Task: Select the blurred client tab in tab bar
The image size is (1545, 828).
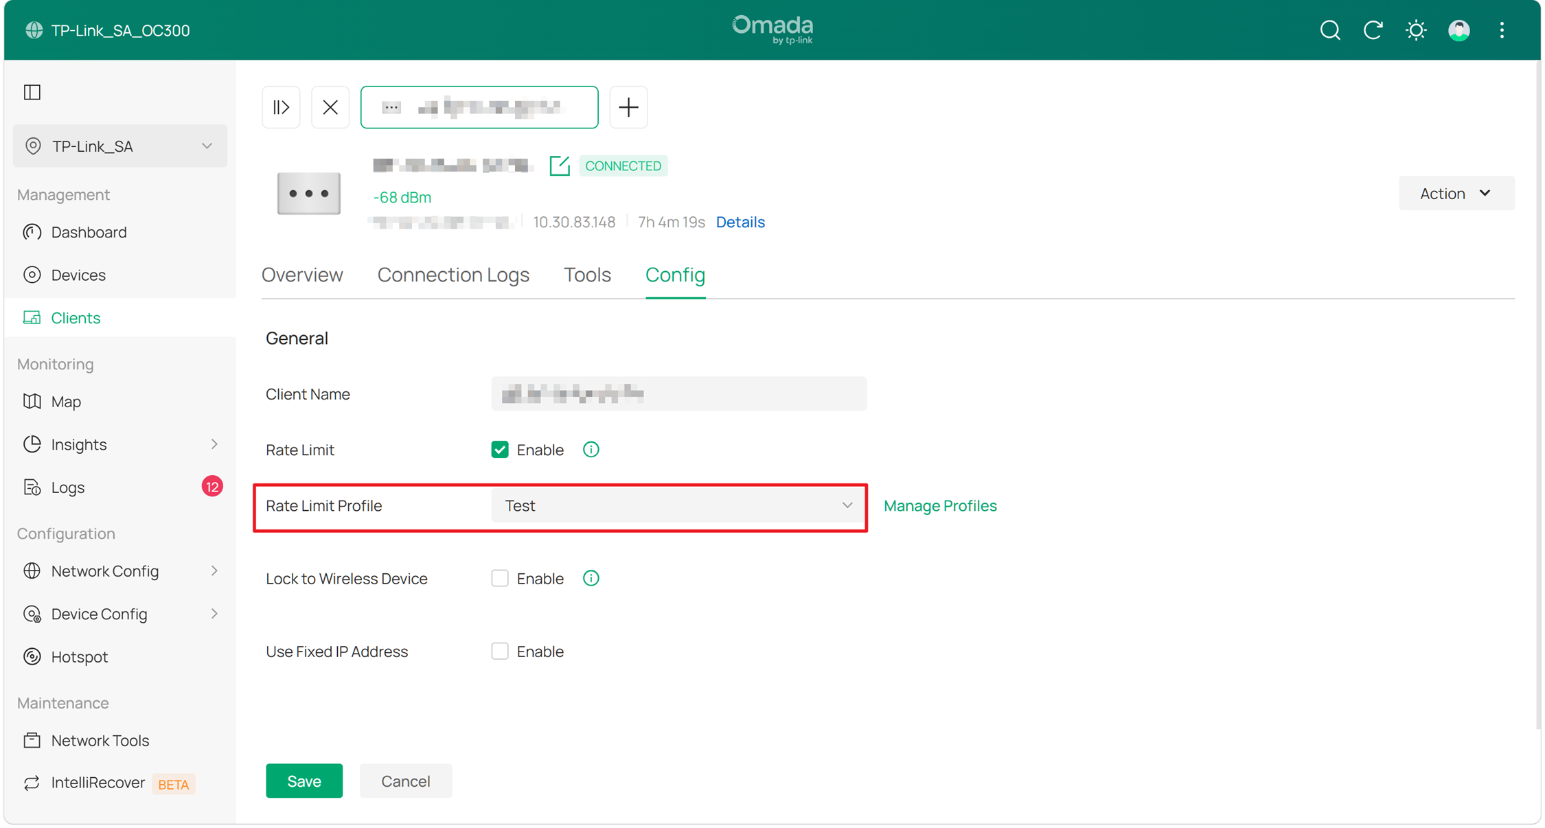Action: [479, 107]
